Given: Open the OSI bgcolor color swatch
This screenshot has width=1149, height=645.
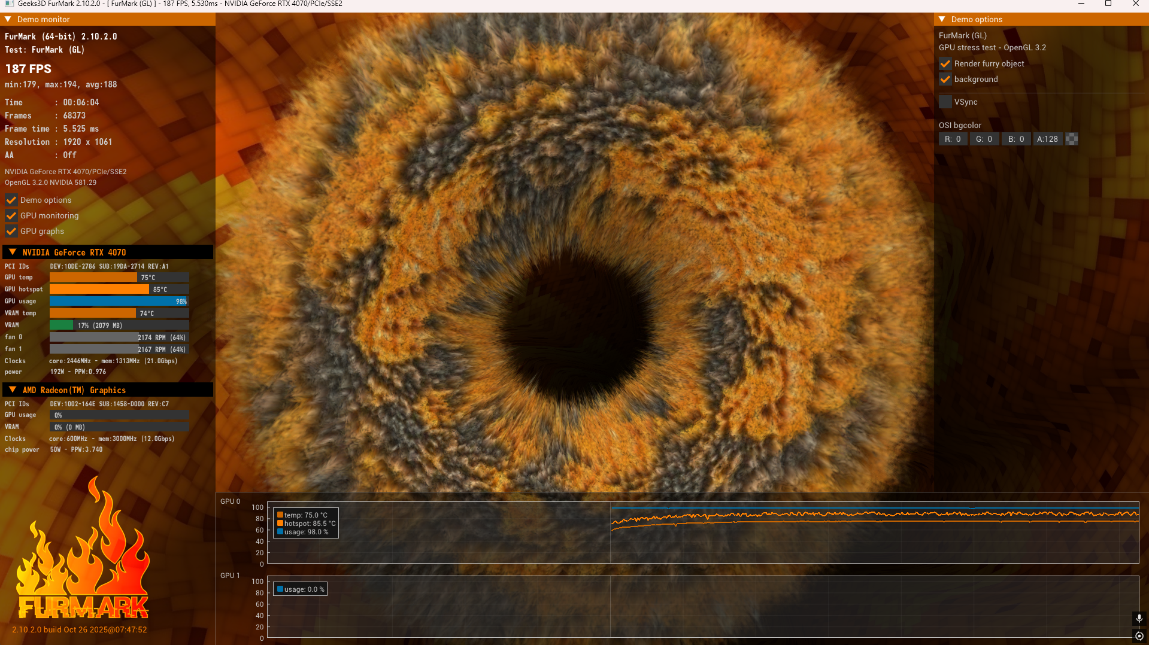Looking at the screenshot, I should (x=1072, y=139).
